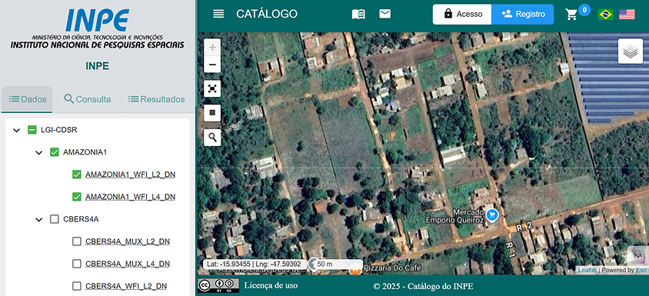Click the CBERS4A_MUX_L4_DN label
The width and height of the screenshot is (649, 296).
pyautogui.click(x=128, y=264)
